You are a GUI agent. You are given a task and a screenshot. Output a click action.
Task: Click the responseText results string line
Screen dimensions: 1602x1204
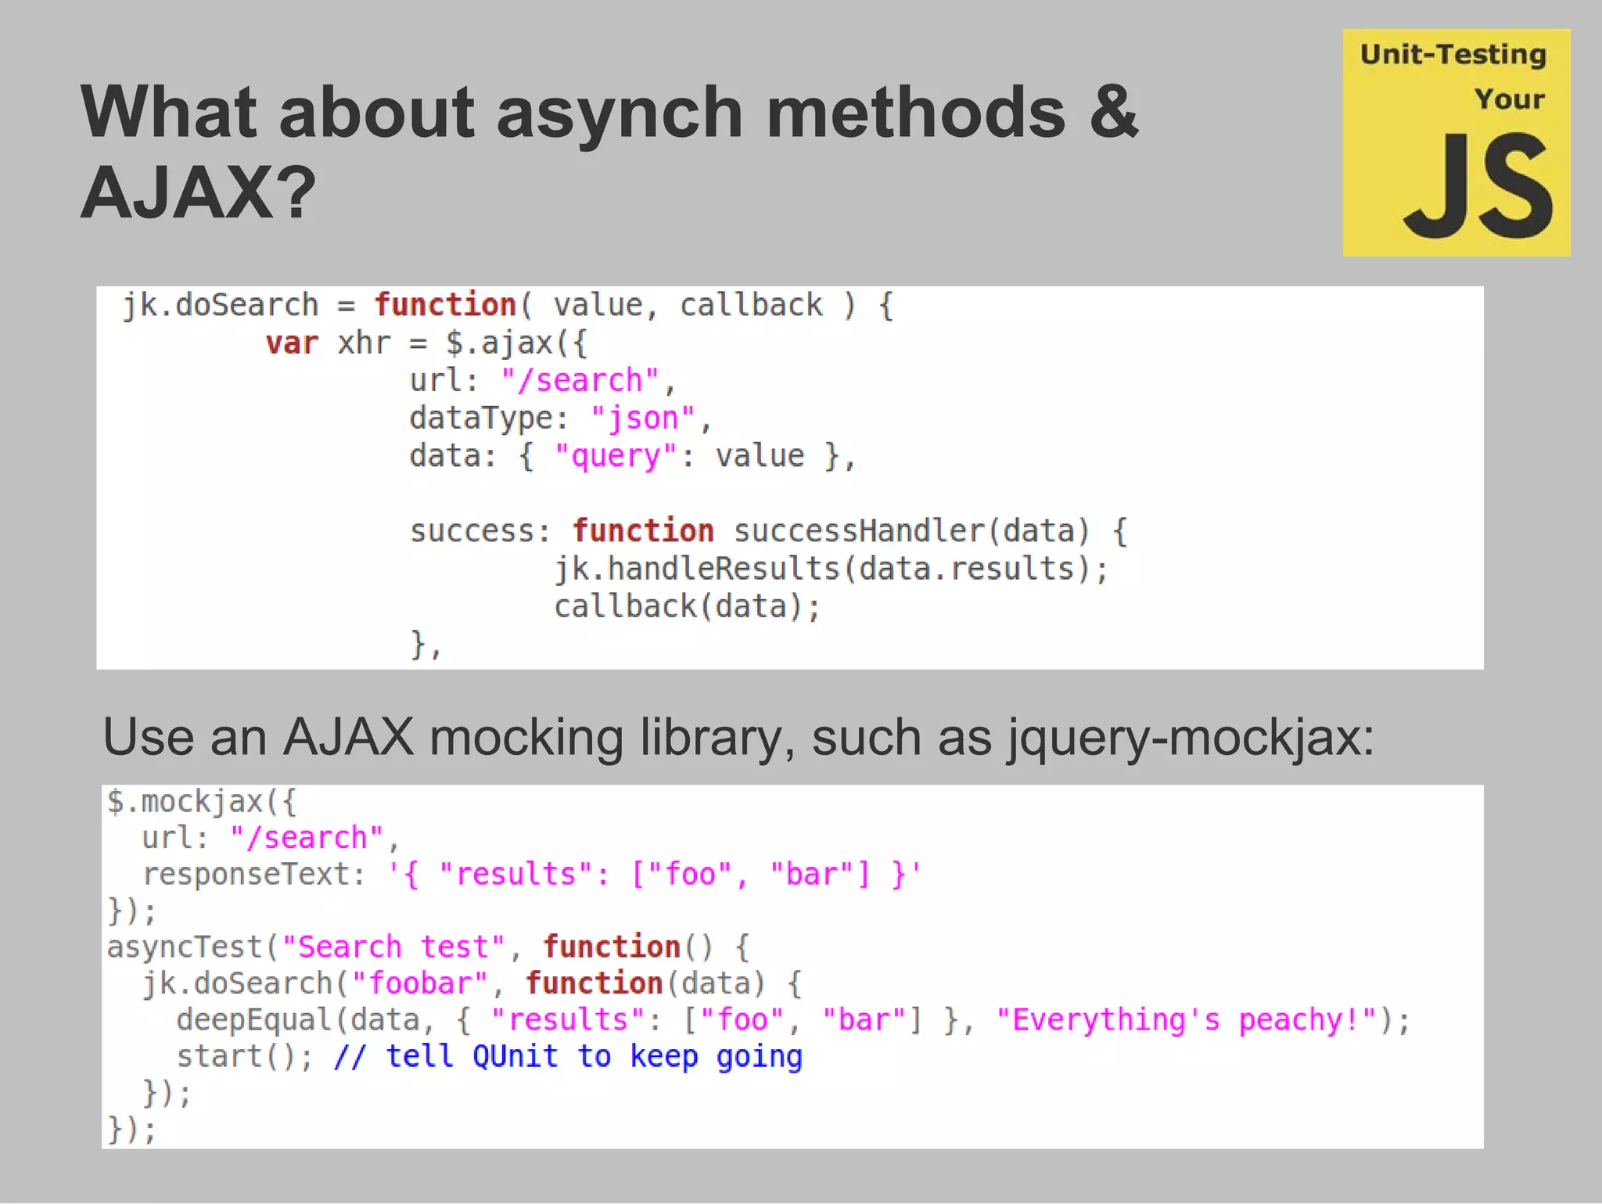pyautogui.click(x=532, y=875)
